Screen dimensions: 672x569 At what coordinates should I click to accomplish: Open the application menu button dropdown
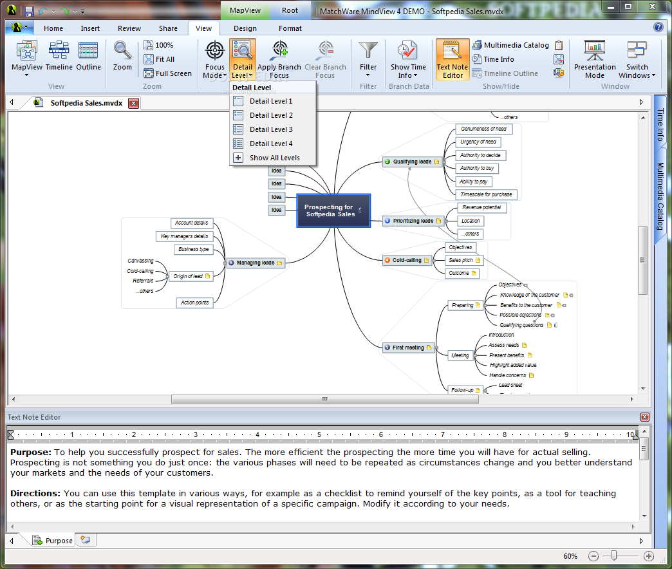coord(20,28)
